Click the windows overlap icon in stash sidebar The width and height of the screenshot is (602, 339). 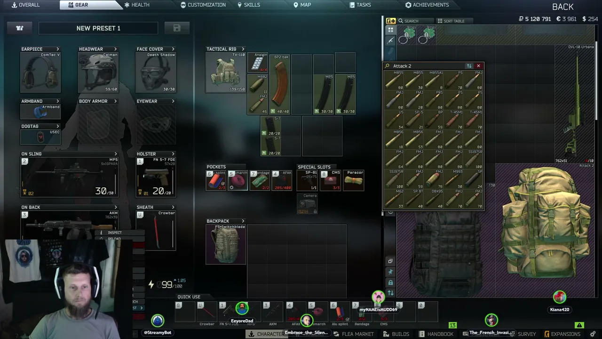tap(390, 261)
